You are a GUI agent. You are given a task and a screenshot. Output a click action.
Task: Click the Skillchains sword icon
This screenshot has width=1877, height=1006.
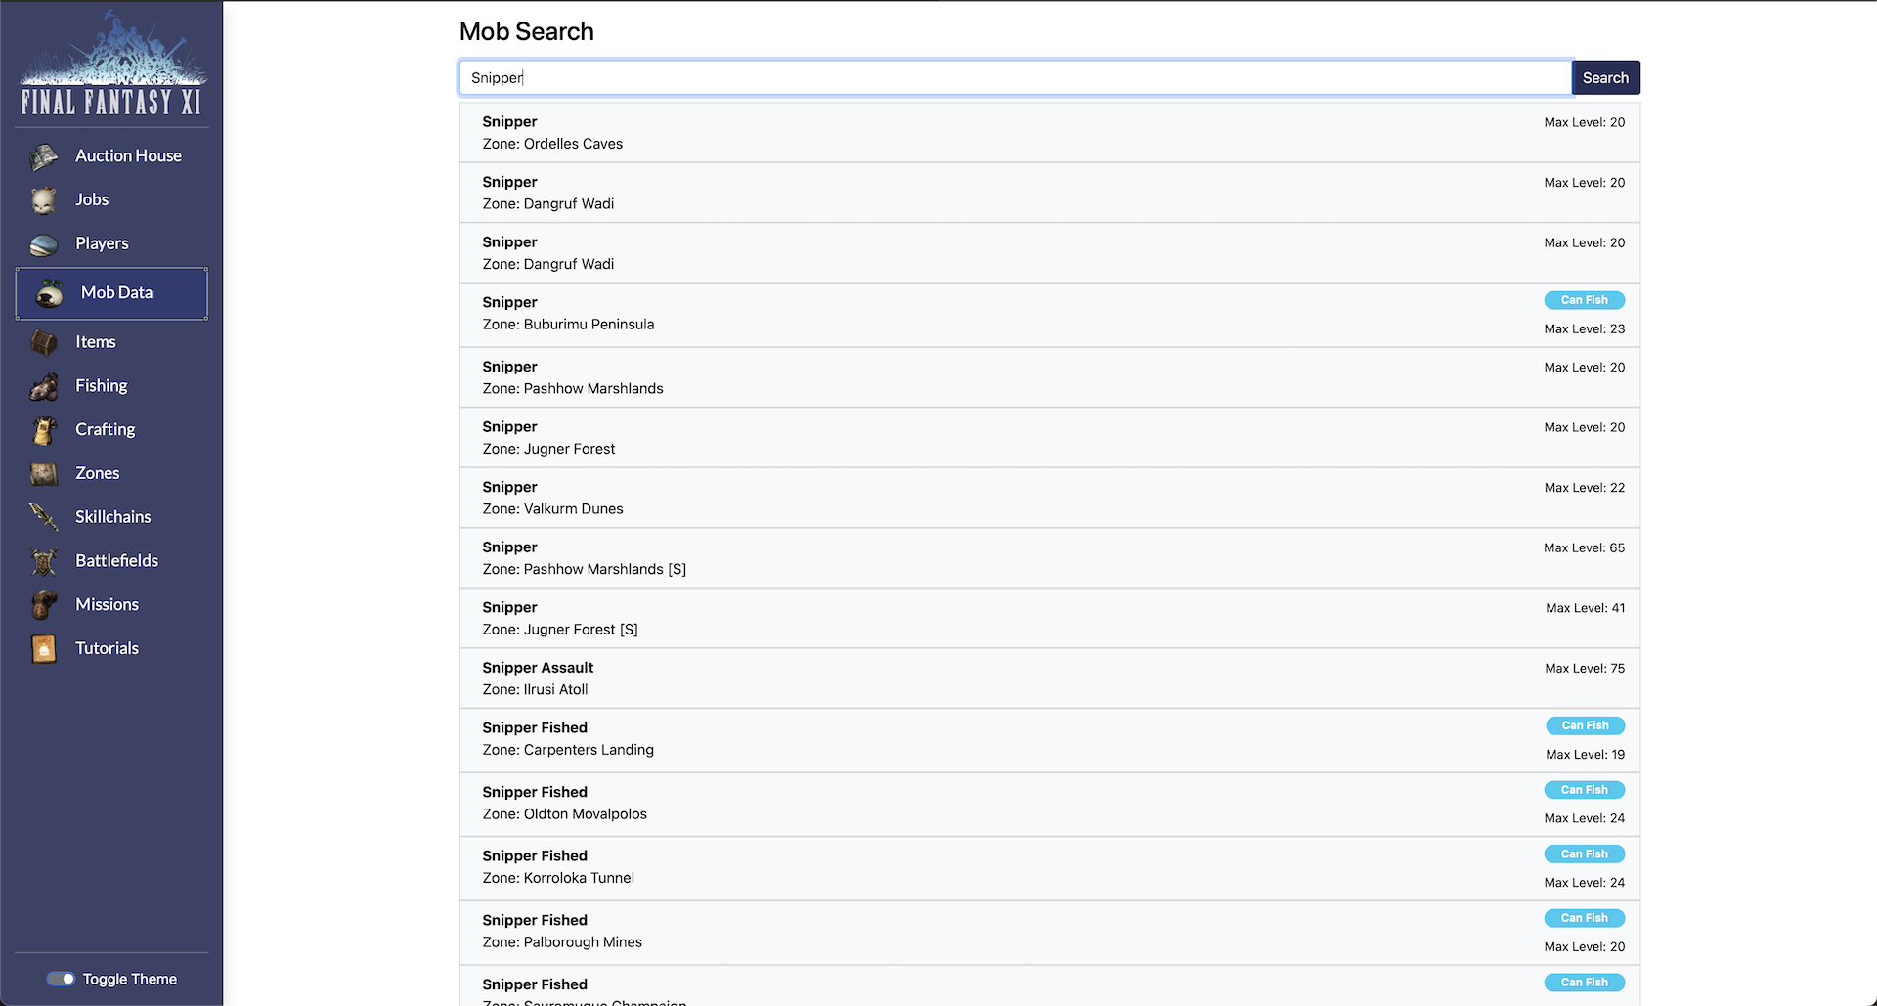(x=44, y=517)
